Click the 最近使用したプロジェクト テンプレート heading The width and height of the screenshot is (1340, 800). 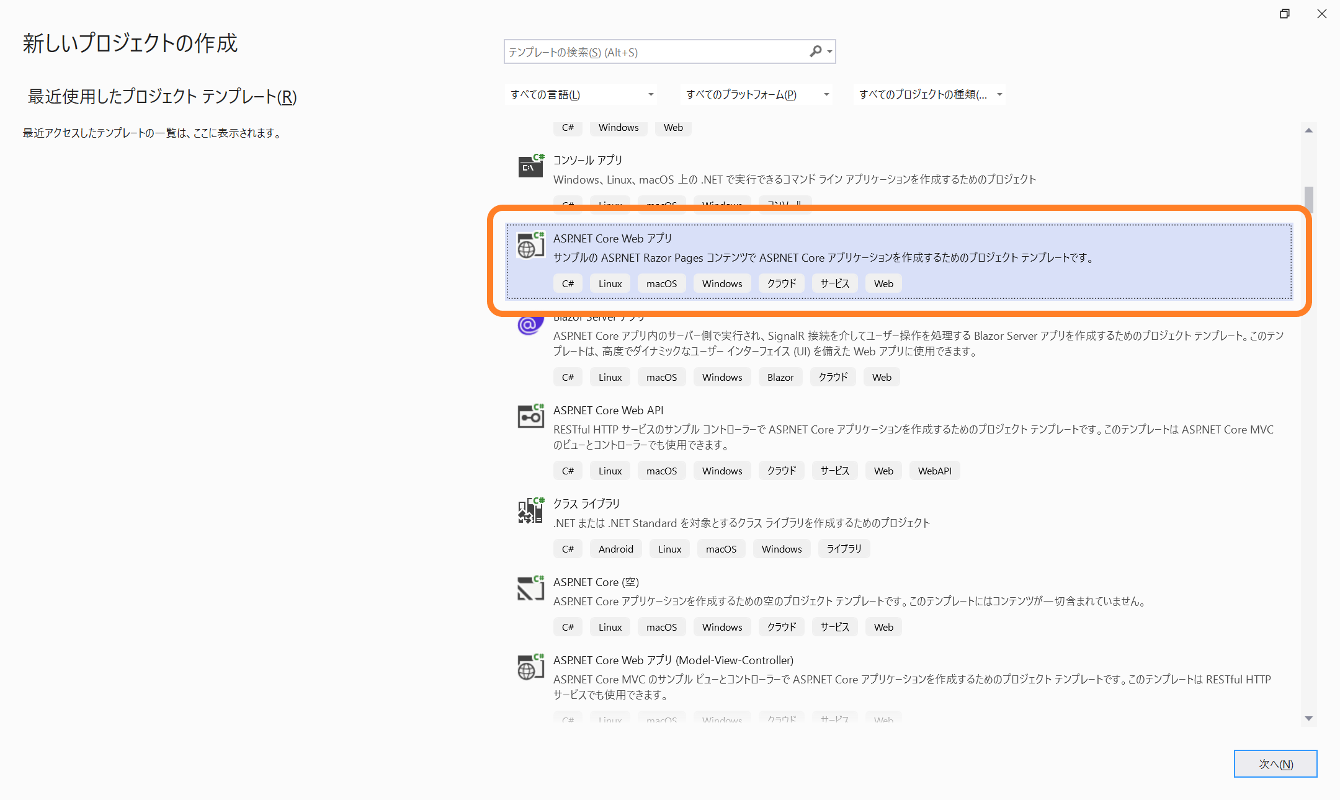(x=162, y=96)
